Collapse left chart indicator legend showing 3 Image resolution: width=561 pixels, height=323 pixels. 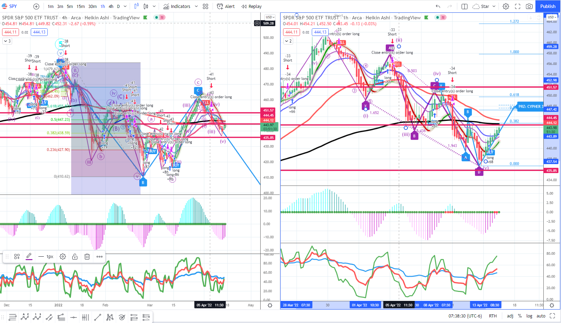click(7, 41)
